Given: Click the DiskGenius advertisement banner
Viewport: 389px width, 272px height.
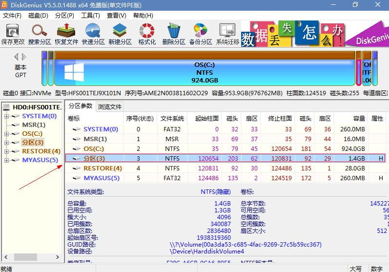Looking at the screenshot, I should tap(315, 34).
